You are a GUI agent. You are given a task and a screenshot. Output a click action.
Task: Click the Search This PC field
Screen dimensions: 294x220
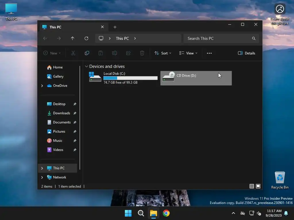(221, 38)
